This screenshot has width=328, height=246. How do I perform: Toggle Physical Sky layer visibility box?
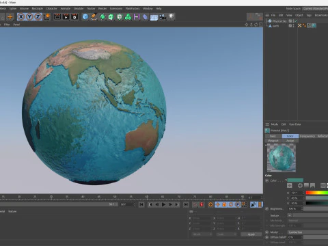[x=290, y=21]
